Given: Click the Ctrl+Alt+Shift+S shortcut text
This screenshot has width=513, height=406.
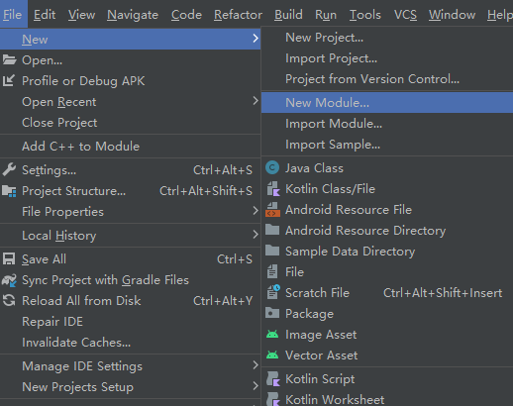Looking at the screenshot, I should [206, 191].
